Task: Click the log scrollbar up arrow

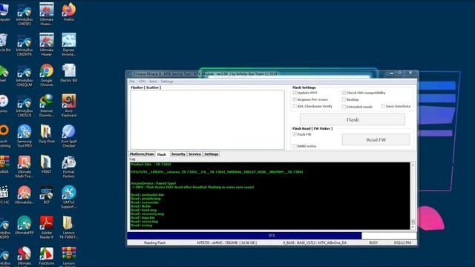Action: [413, 165]
